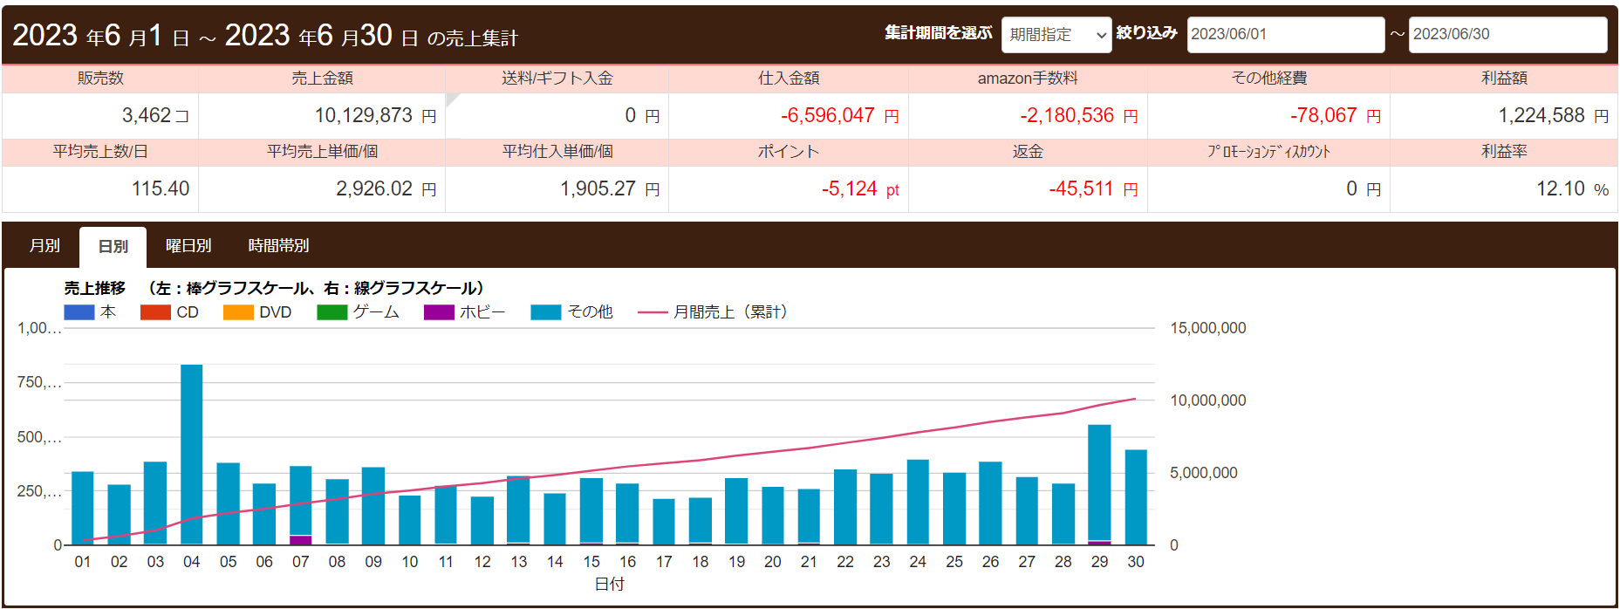
Task: Click the start date field 2023/06/01
Action: point(1284,35)
